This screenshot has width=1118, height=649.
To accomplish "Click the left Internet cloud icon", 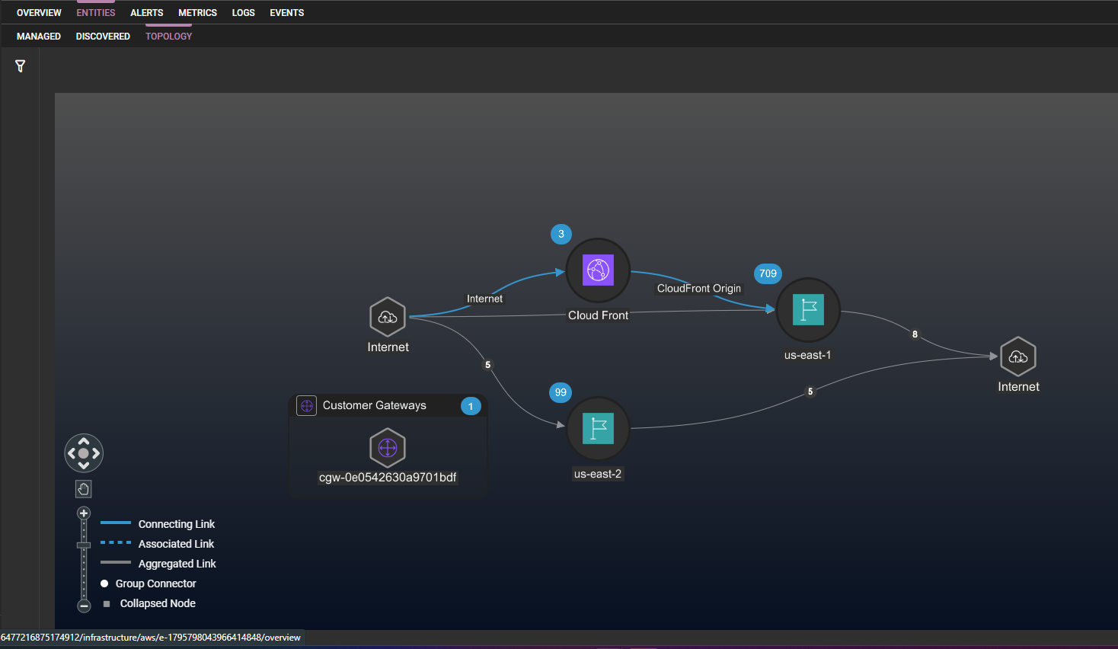I will 388,317.
